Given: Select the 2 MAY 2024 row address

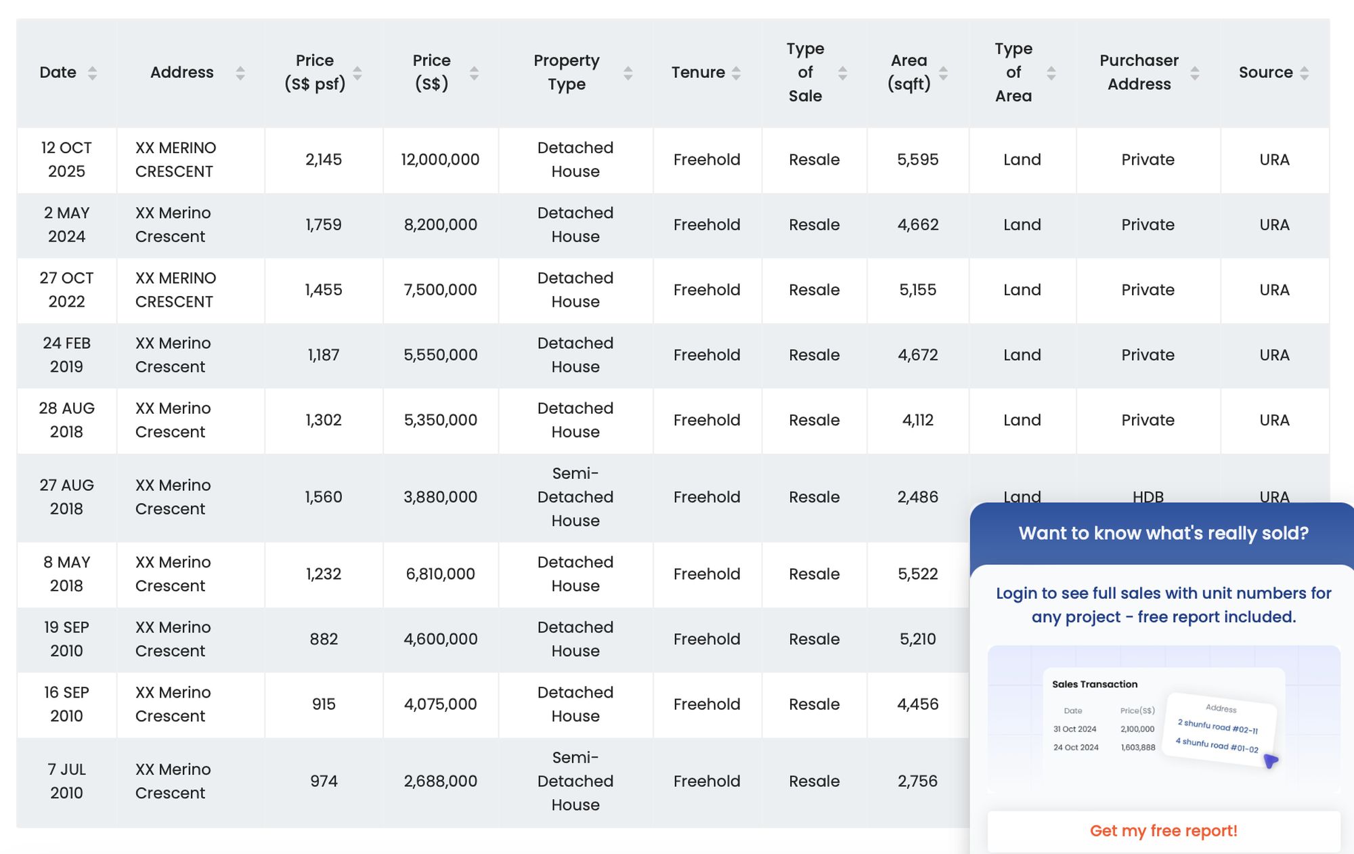Looking at the screenshot, I should point(173,225).
